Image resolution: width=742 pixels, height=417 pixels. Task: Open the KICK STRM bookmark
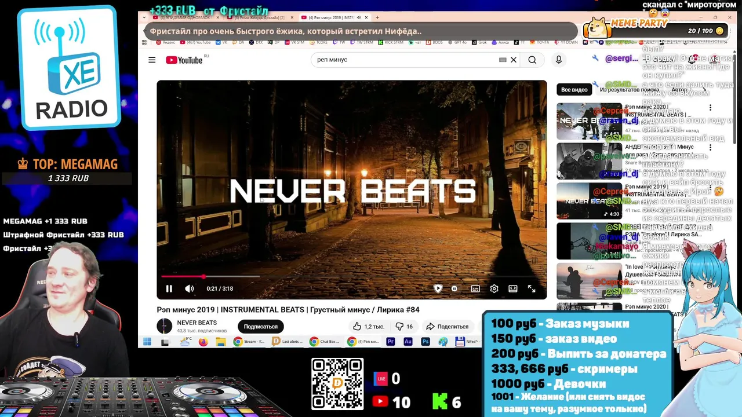click(x=391, y=42)
